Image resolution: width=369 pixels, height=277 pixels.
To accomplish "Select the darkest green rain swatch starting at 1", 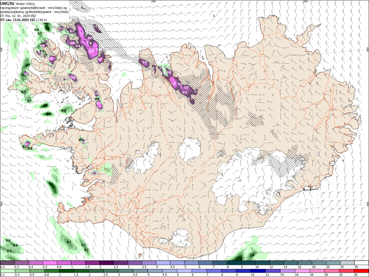I will click(66, 271).
